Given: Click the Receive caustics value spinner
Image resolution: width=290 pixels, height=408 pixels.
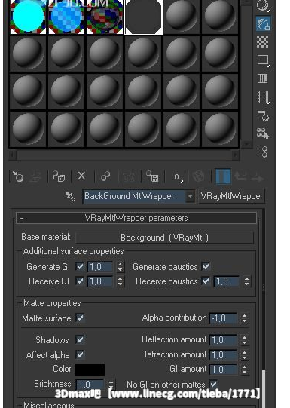Looking at the screenshot, I should [x=246, y=281].
